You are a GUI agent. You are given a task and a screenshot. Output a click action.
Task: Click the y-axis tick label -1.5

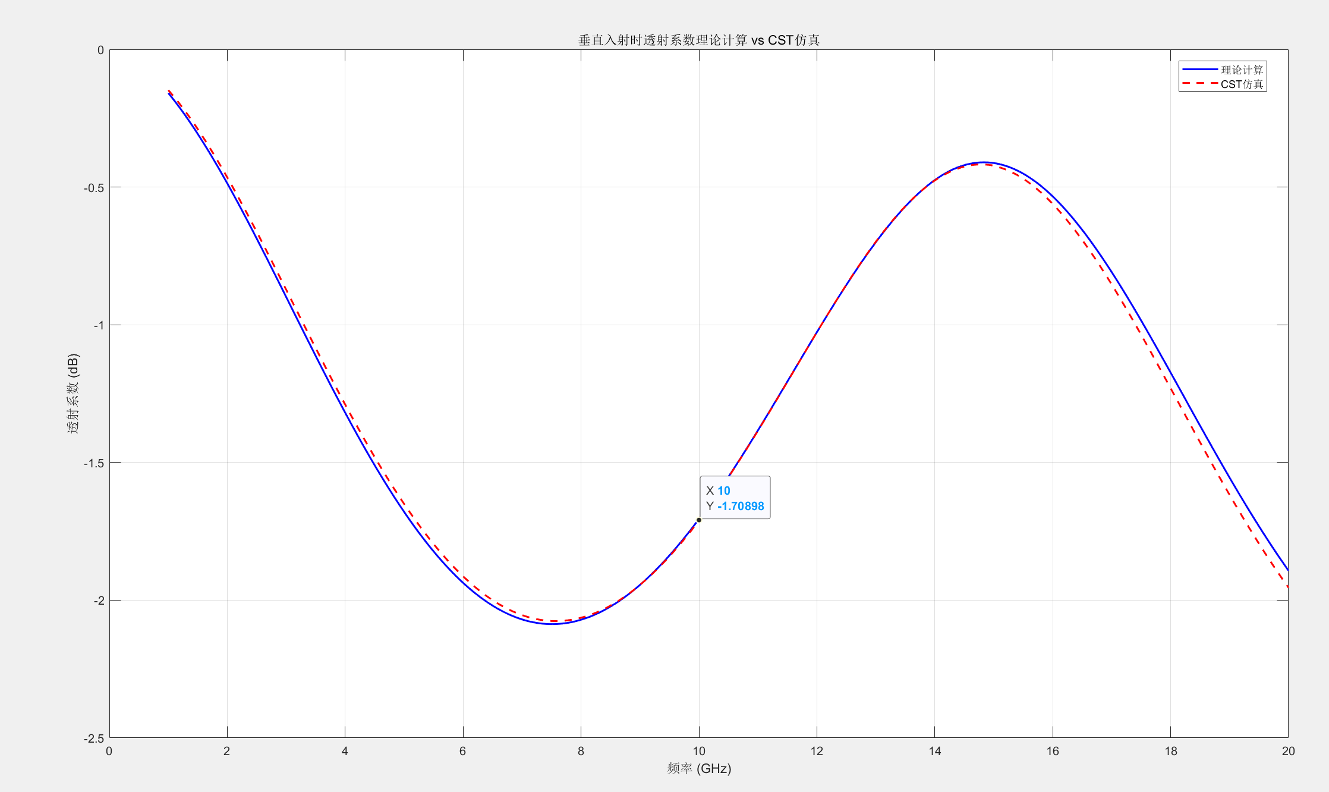[94, 463]
